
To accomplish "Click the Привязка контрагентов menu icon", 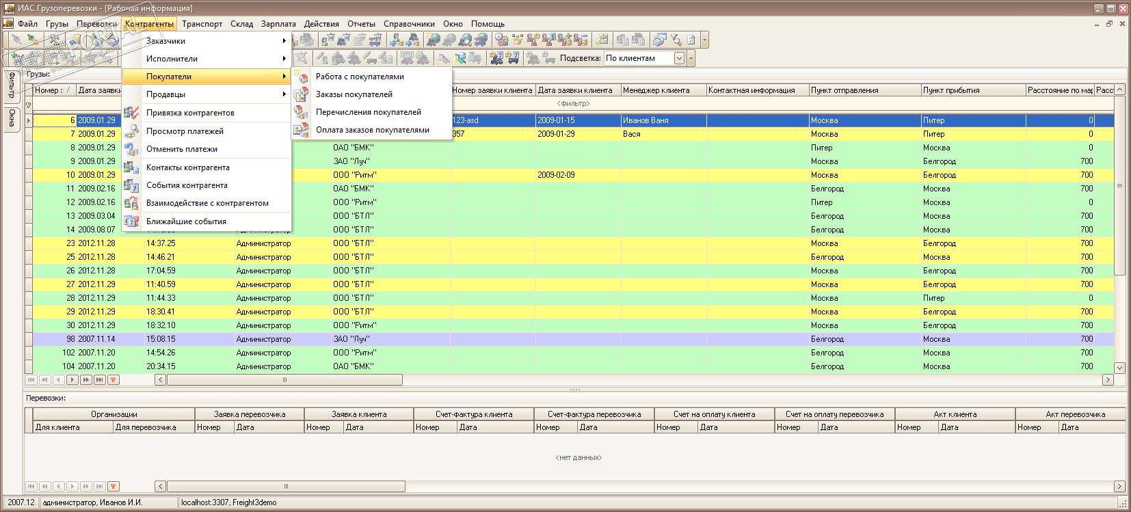I will click(x=131, y=113).
